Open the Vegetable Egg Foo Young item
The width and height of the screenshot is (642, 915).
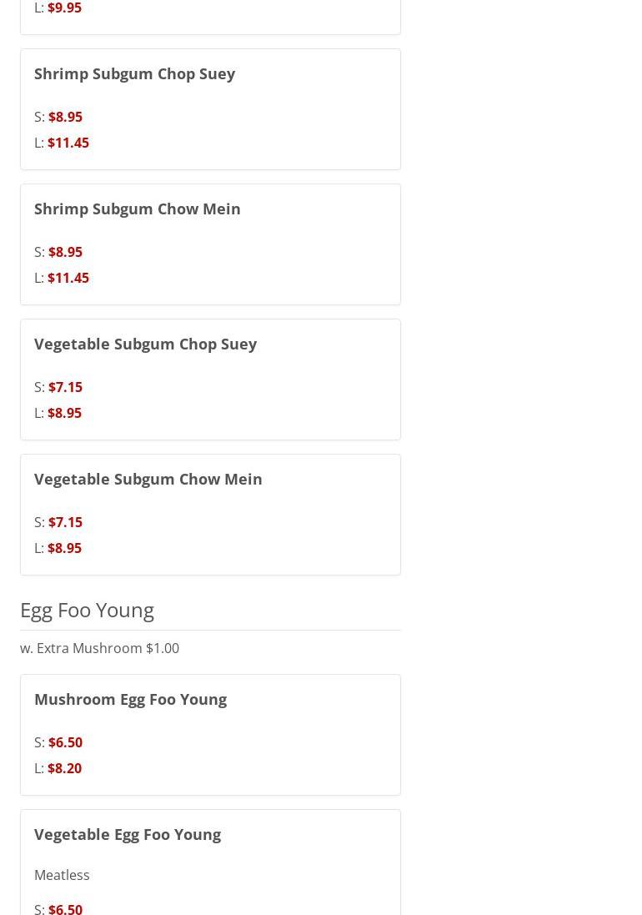point(127,834)
